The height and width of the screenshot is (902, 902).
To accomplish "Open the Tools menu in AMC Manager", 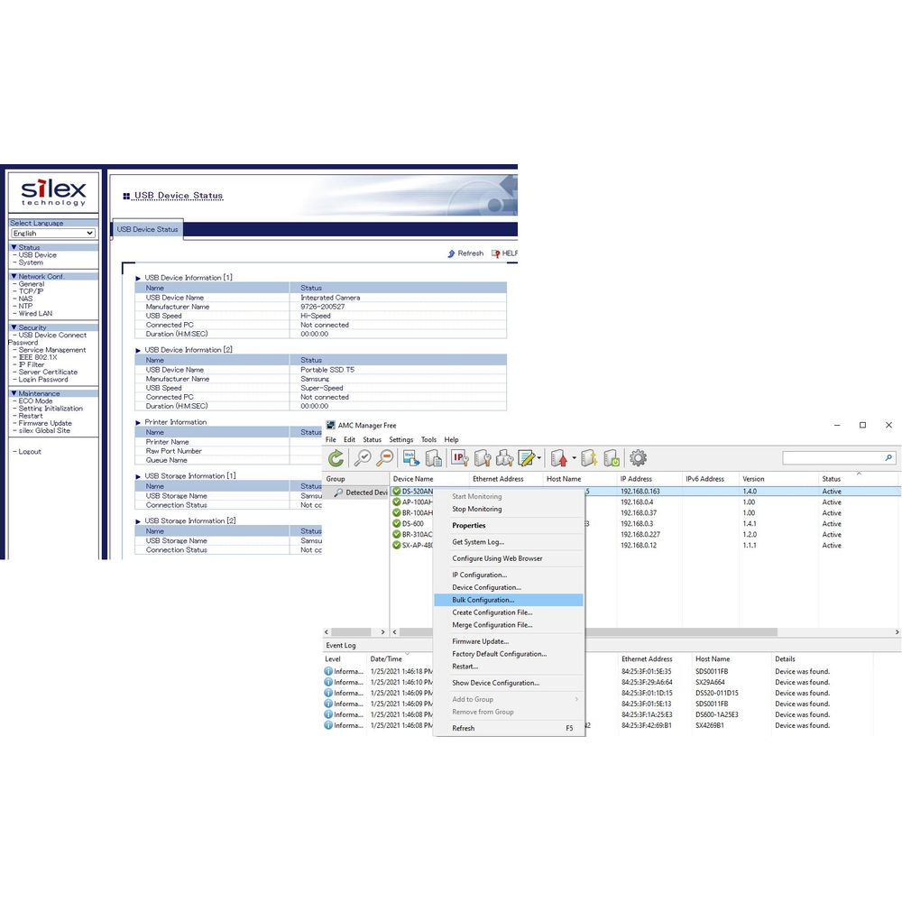I will (428, 439).
